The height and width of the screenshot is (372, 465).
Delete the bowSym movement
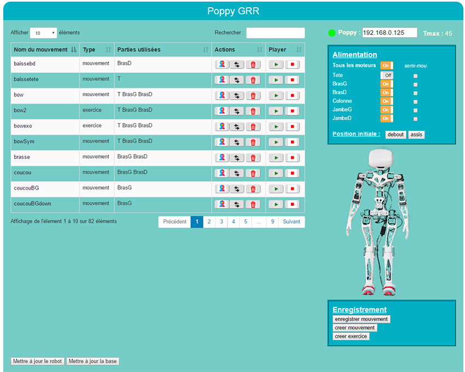coord(253,142)
